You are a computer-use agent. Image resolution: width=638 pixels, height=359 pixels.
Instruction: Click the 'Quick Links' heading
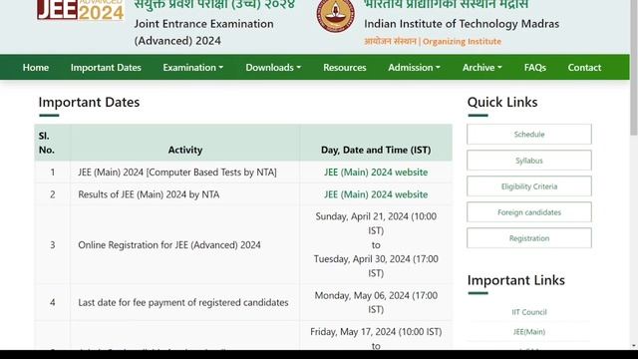pos(502,102)
